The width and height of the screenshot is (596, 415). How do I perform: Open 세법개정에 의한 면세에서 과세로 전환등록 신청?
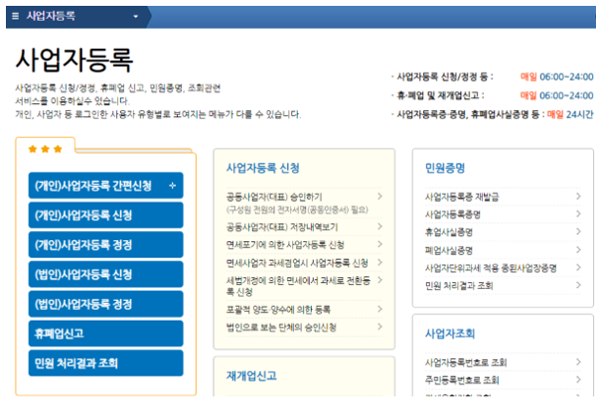click(x=298, y=286)
